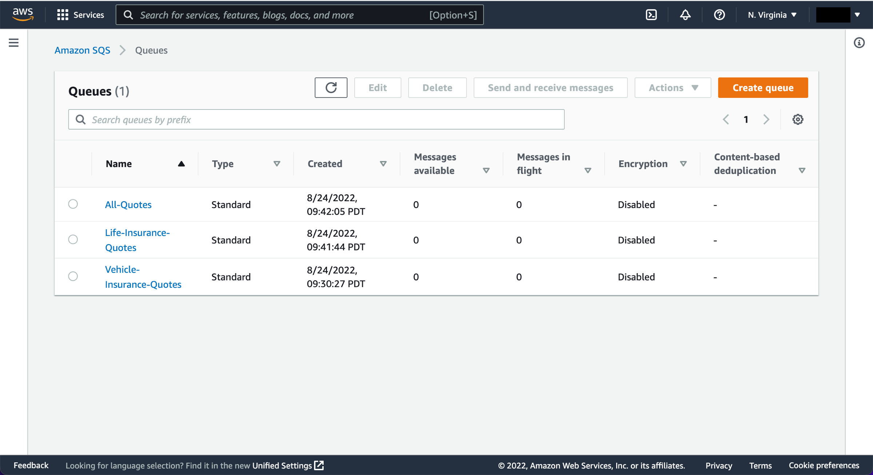Open the All-Quotes queue
The image size is (873, 475).
click(128, 204)
